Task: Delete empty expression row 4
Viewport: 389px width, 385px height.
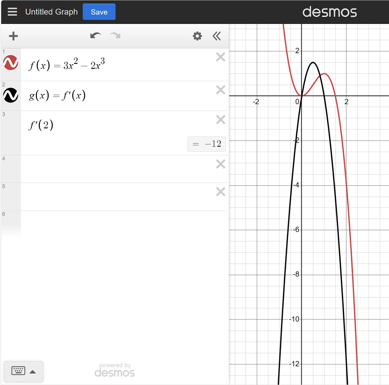Action: (x=220, y=164)
